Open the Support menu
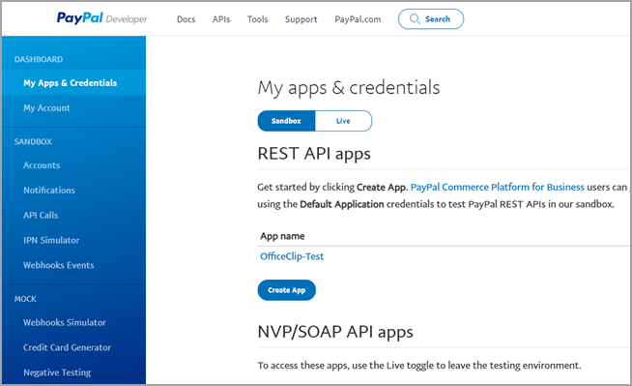Viewport: 632px width, 386px height. [x=302, y=19]
